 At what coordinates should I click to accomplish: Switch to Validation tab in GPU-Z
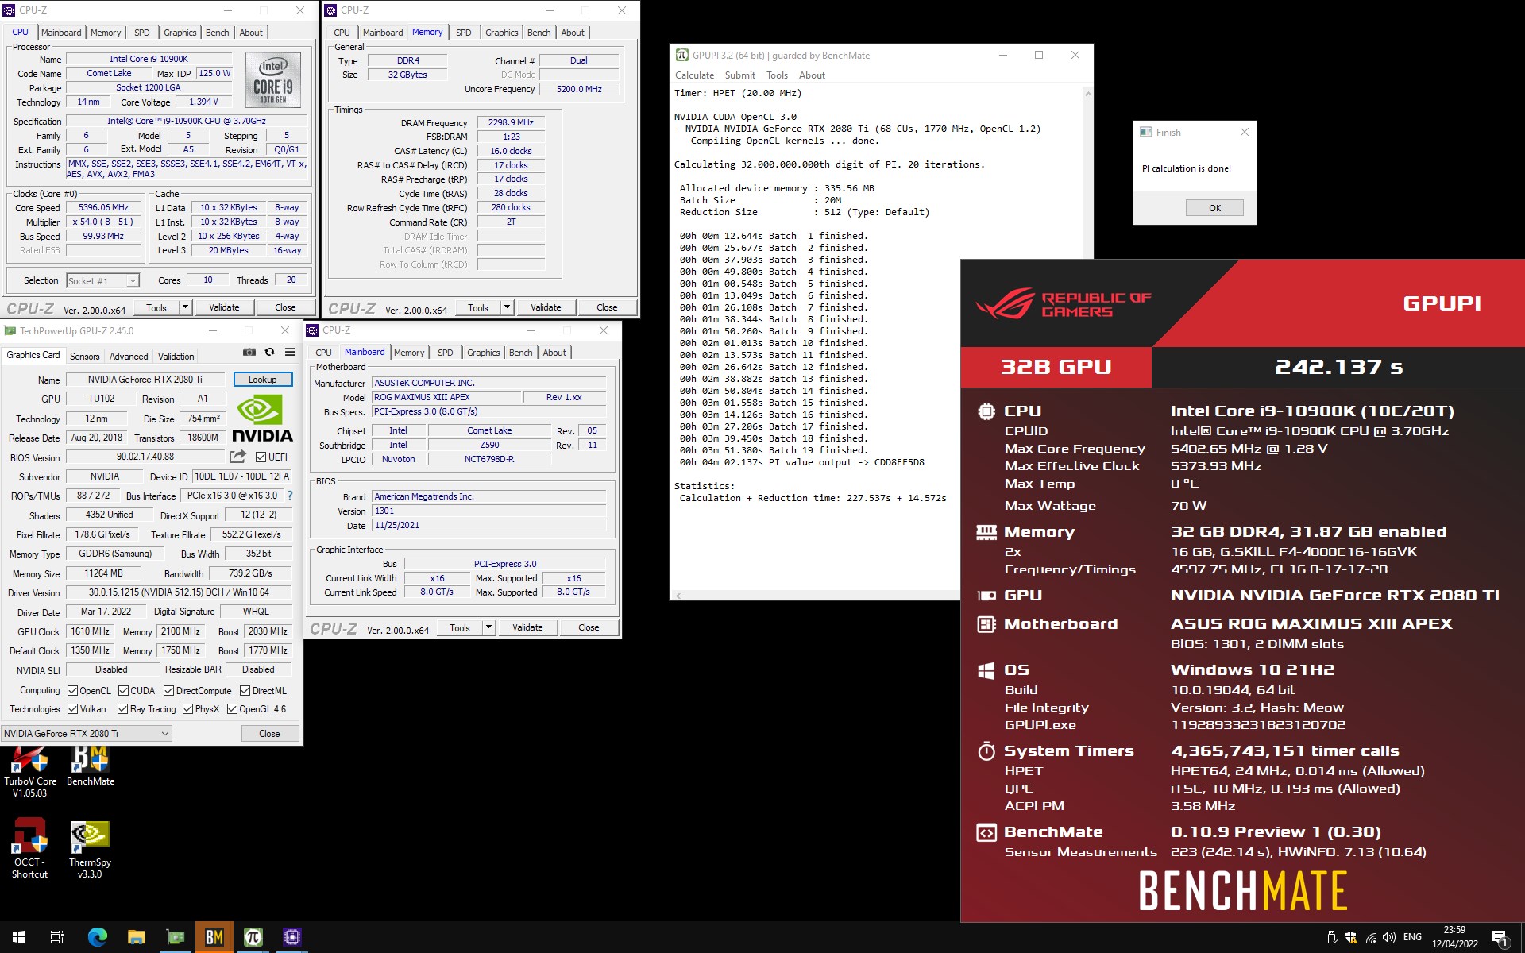176,357
